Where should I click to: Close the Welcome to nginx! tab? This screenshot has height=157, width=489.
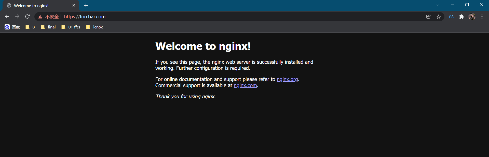(x=74, y=5)
